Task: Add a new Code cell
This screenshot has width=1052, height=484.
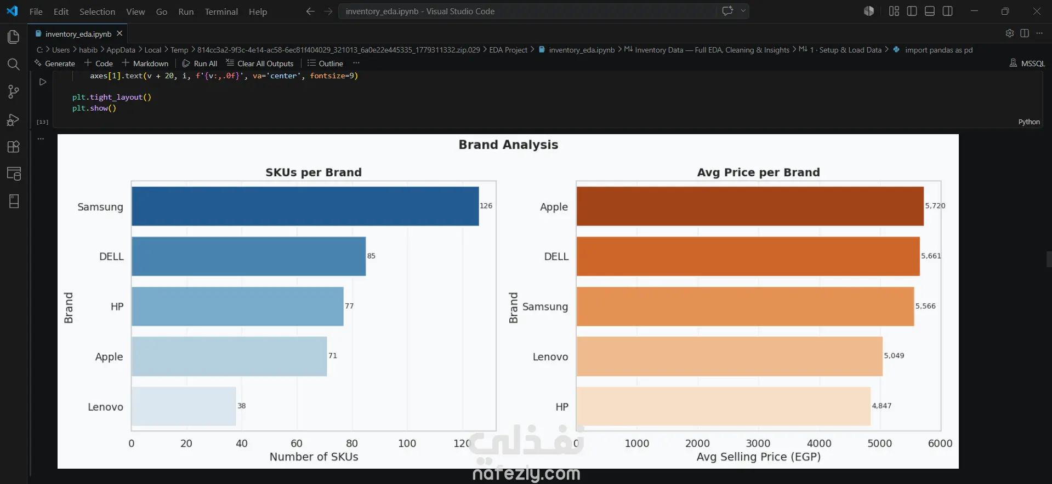Action: (x=99, y=64)
